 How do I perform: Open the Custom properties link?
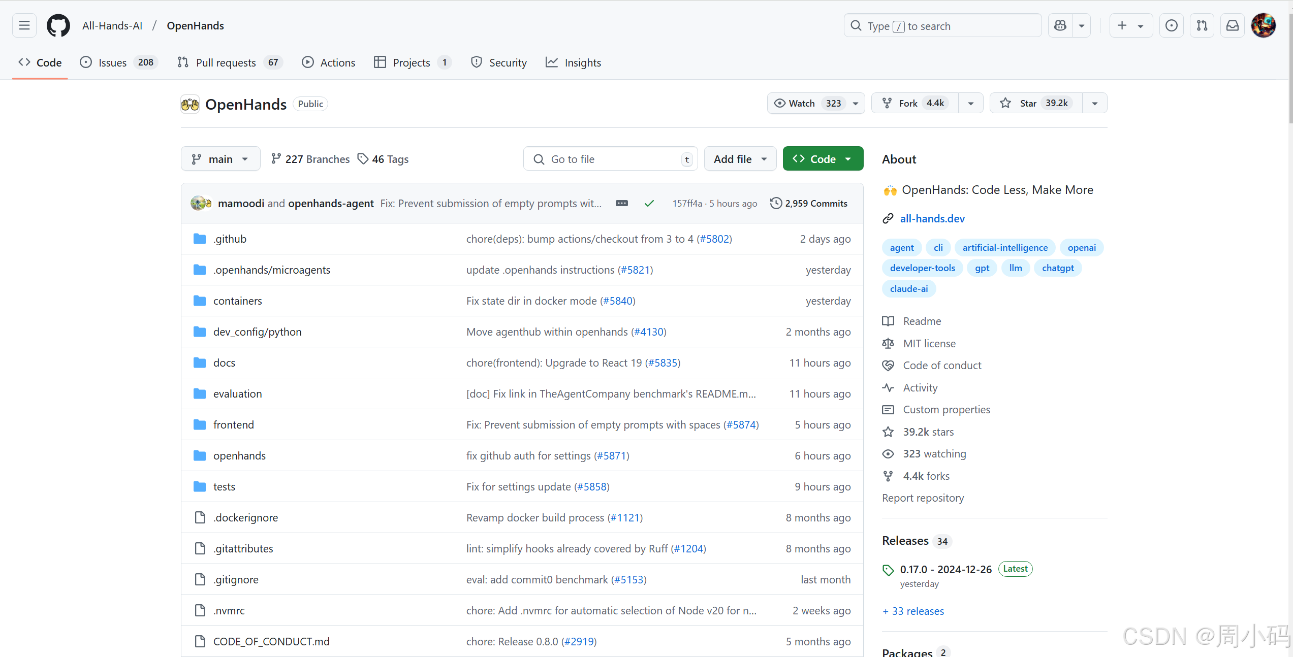(x=947, y=409)
